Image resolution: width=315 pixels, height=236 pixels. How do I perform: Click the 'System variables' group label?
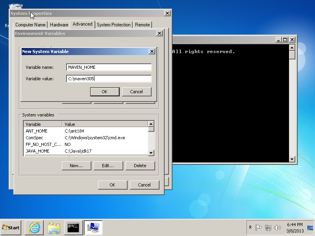38,115
